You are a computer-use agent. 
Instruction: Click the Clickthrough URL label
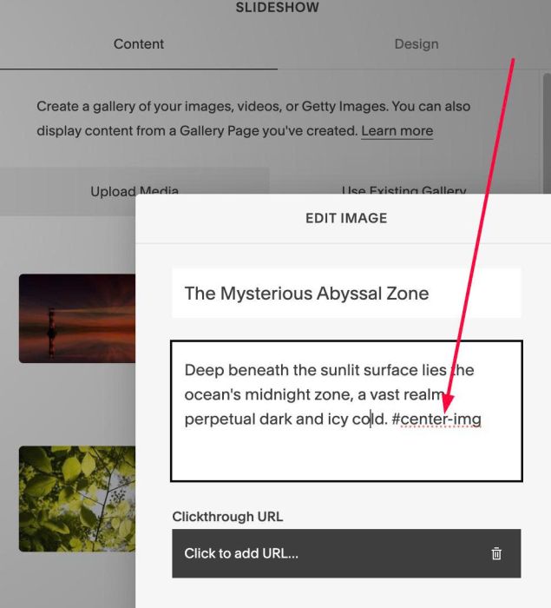227,517
